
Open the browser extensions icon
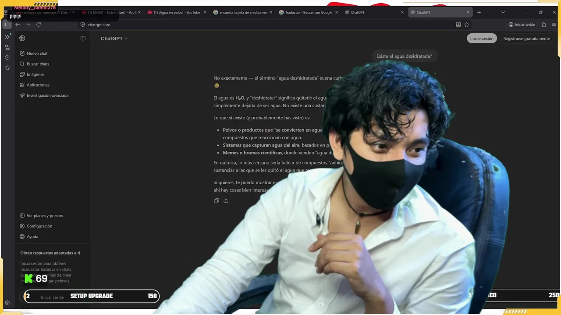pyautogui.click(x=544, y=24)
